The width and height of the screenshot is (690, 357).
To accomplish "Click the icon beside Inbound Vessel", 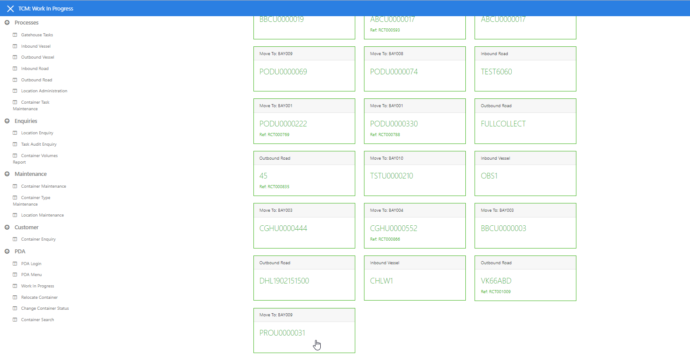I will (x=15, y=46).
